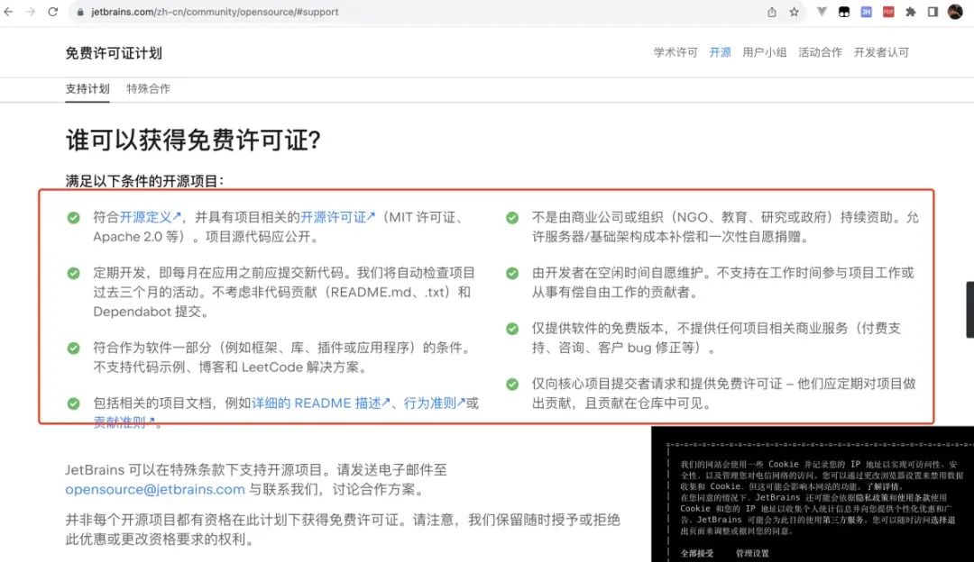Click green check beside 定期开发 item
This screenshot has height=562, width=974.
pos(73,274)
